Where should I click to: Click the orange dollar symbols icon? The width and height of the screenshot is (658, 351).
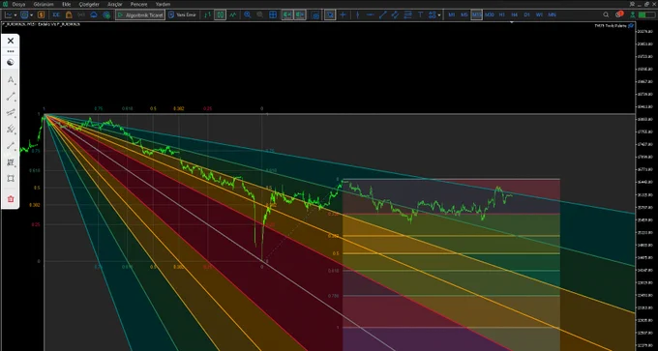point(41,15)
